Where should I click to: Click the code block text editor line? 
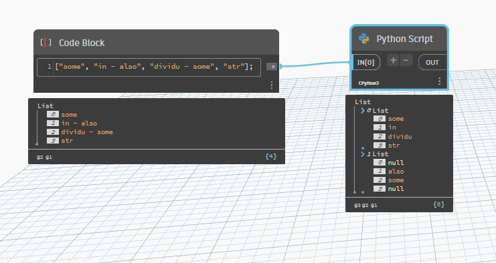coord(149,67)
